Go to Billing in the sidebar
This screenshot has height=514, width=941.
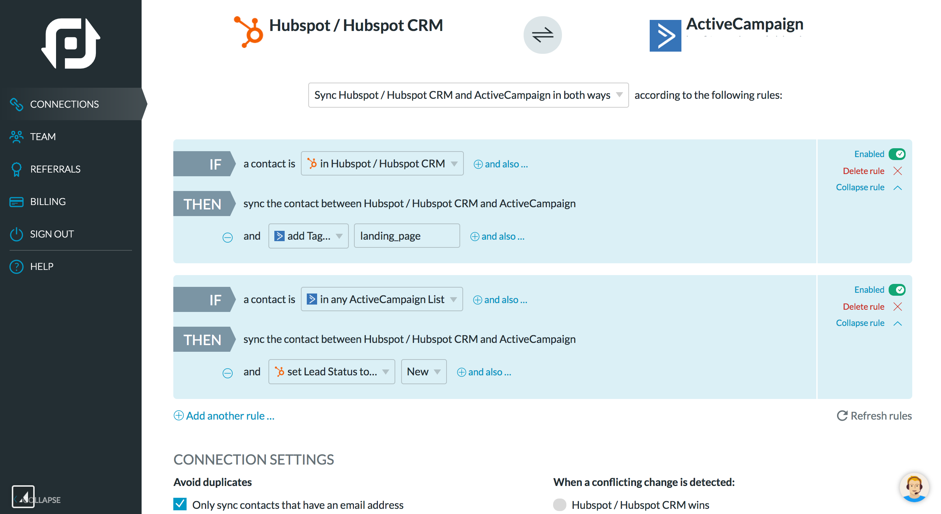point(48,202)
